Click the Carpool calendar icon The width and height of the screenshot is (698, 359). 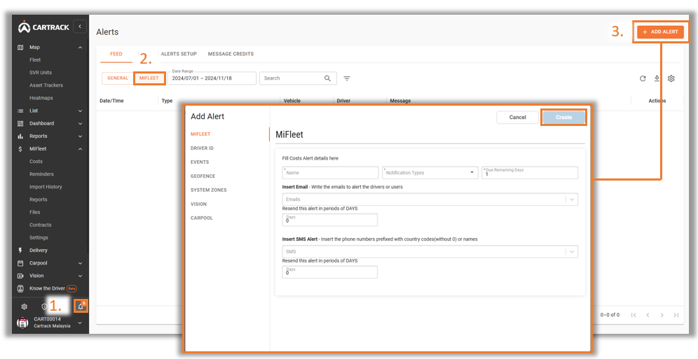pyautogui.click(x=20, y=263)
